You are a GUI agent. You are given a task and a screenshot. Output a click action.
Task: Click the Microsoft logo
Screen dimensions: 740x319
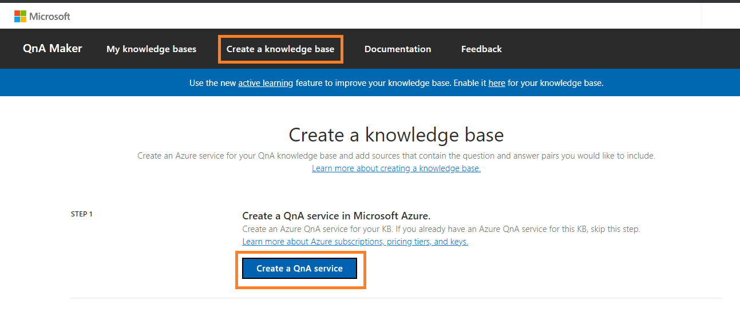tap(42, 16)
